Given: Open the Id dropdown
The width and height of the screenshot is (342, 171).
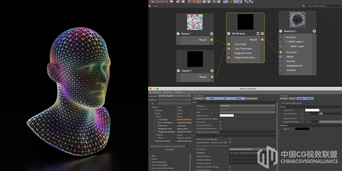Looking at the screenshot, I should click(x=174, y=103).
